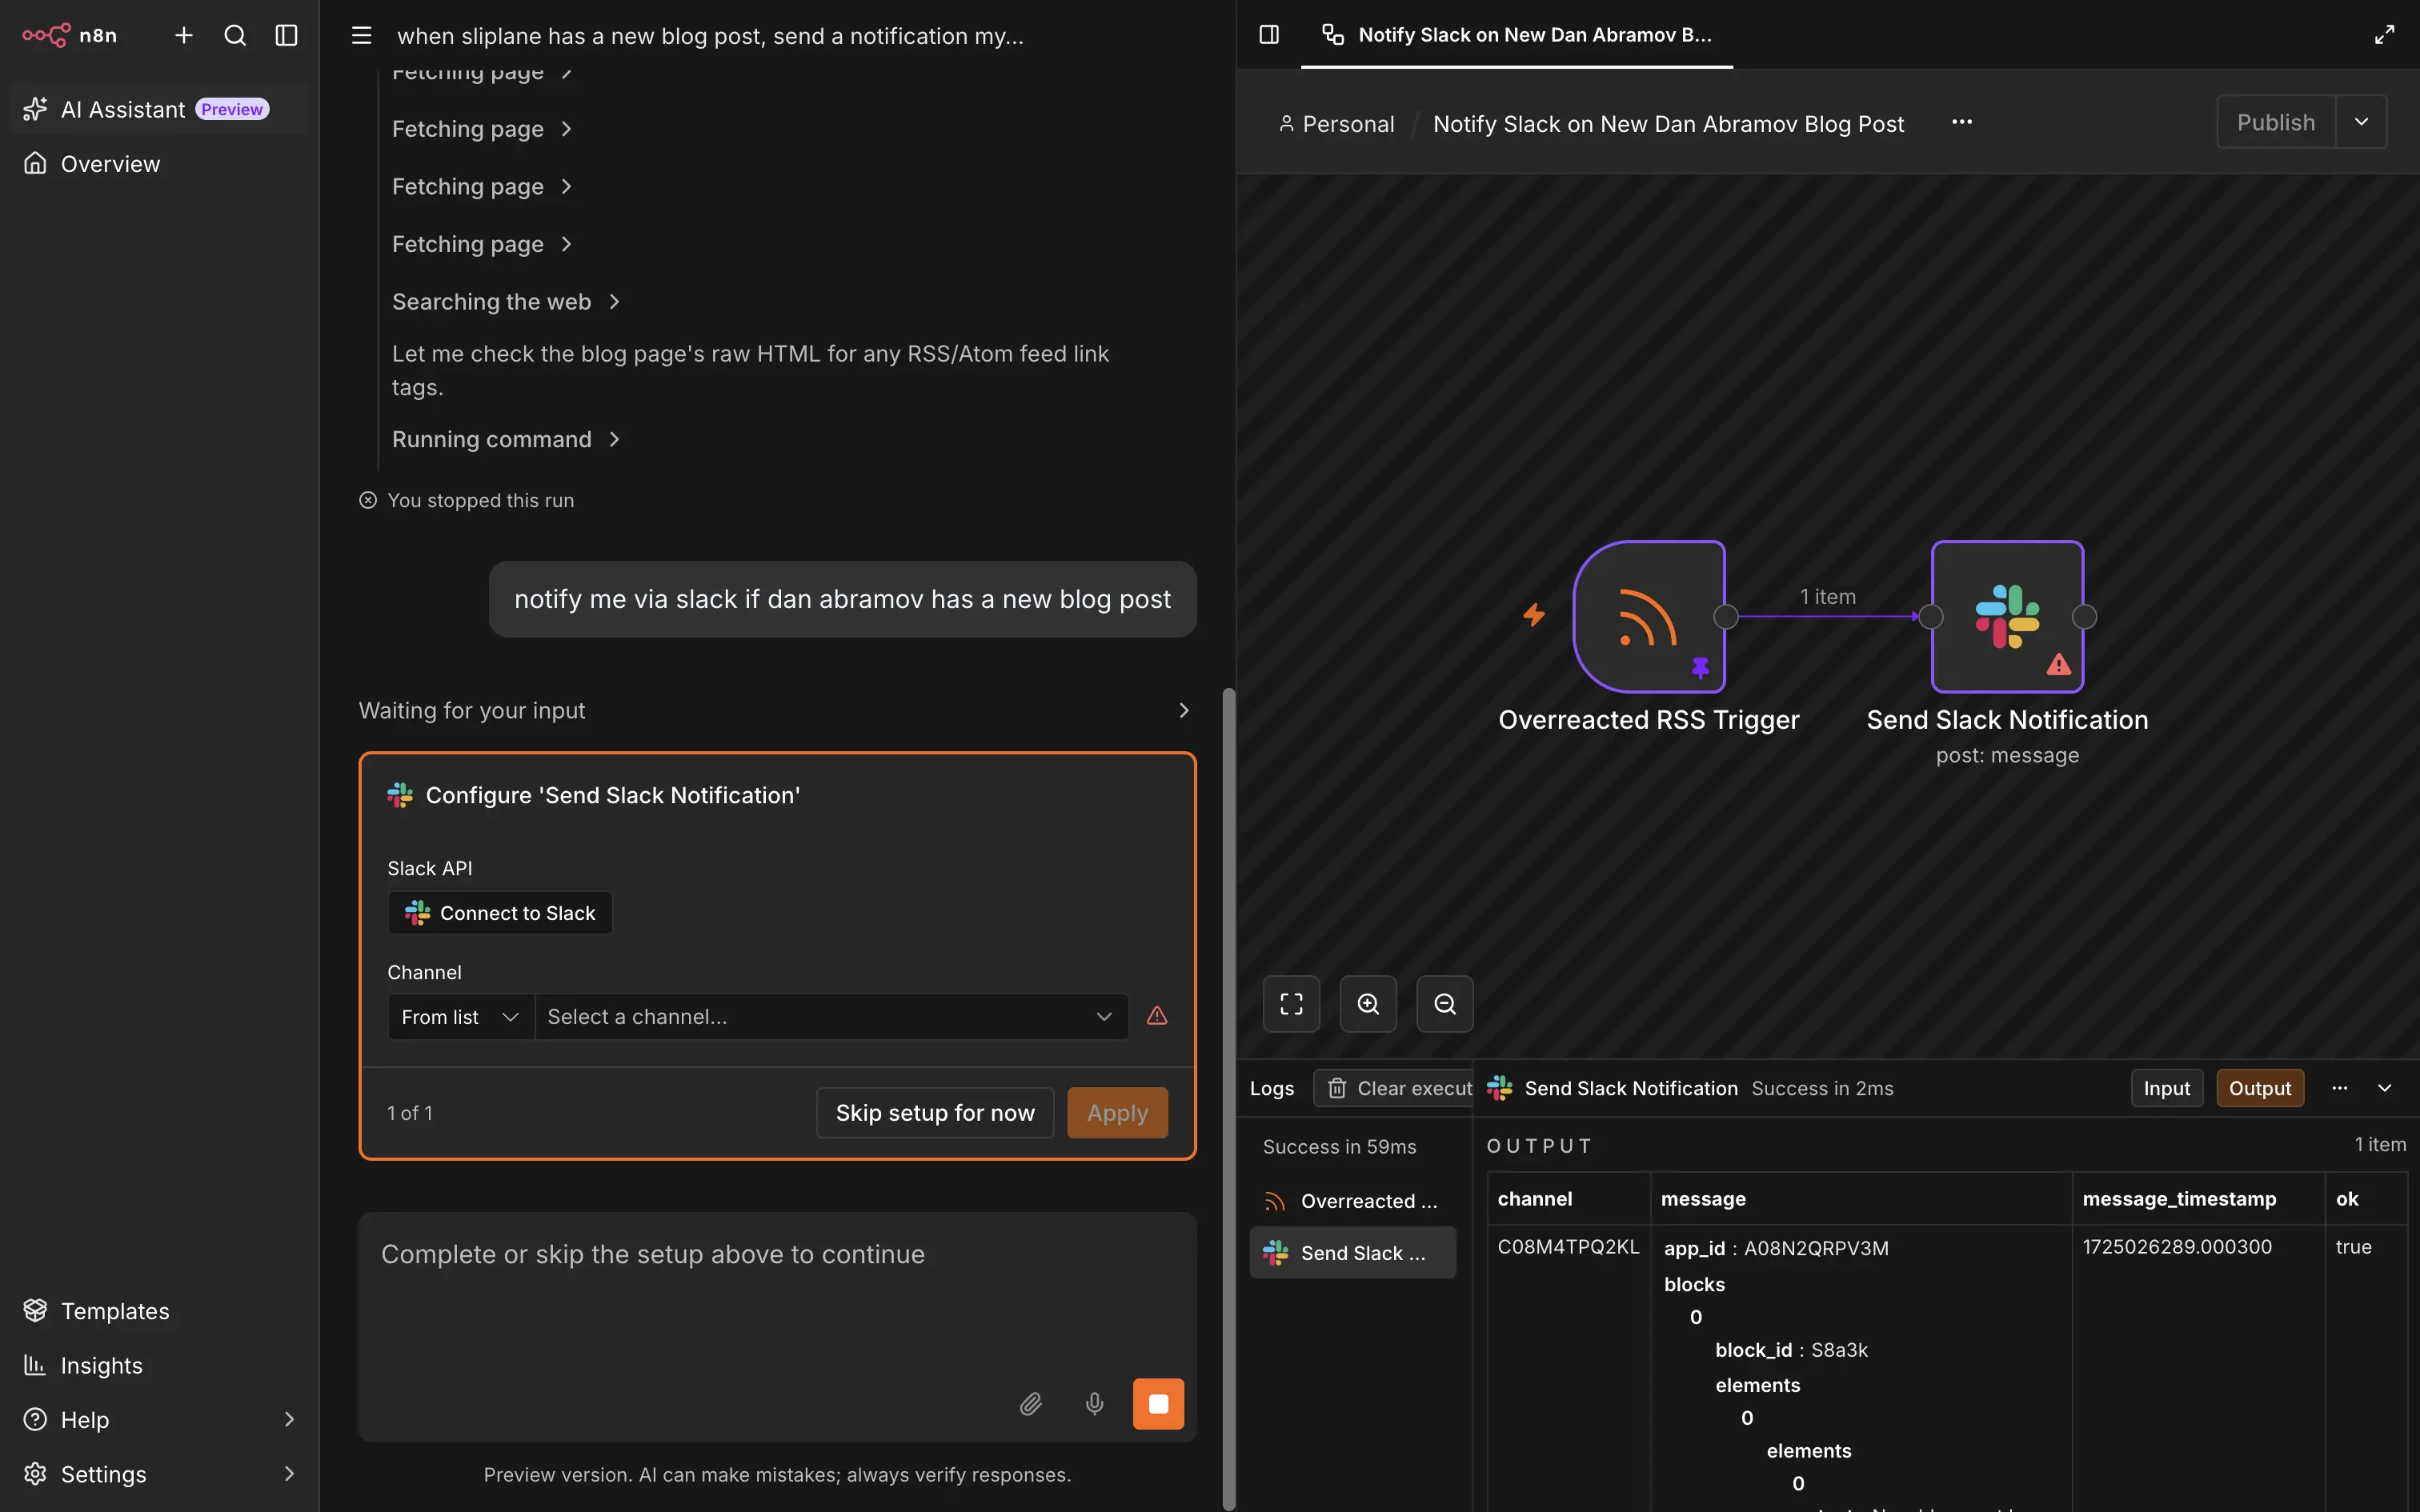This screenshot has height=1512, width=2420.
Task: Select Send Slack entry in logs list
Action: pos(1353,1253)
